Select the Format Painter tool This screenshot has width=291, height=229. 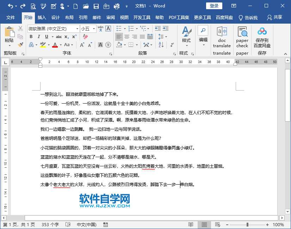click(20, 45)
